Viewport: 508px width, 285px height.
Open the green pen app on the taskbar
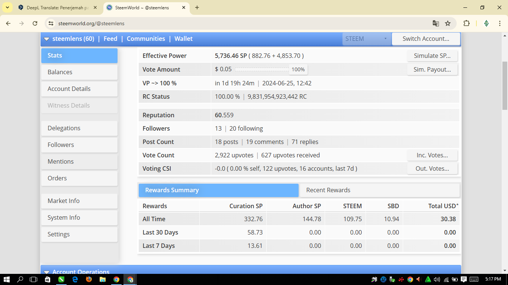click(61, 279)
